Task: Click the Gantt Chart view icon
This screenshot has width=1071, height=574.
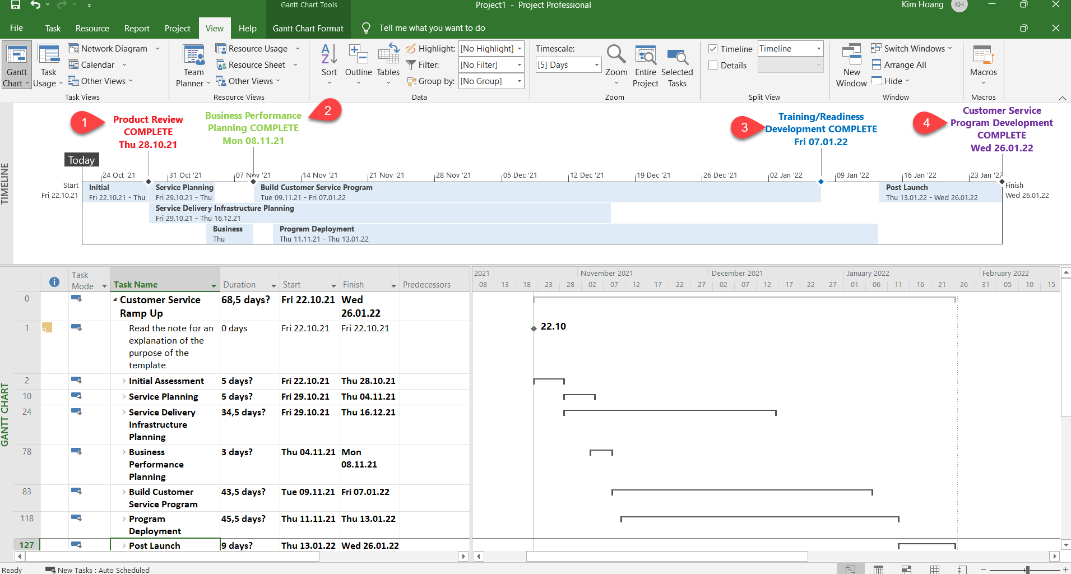Action: click(x=16, y=56)
